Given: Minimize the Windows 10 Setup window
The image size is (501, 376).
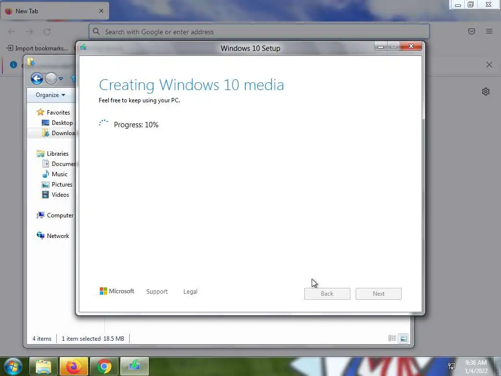Looking at the screenshot, I should pyautogui.click(x=381, y=47).
